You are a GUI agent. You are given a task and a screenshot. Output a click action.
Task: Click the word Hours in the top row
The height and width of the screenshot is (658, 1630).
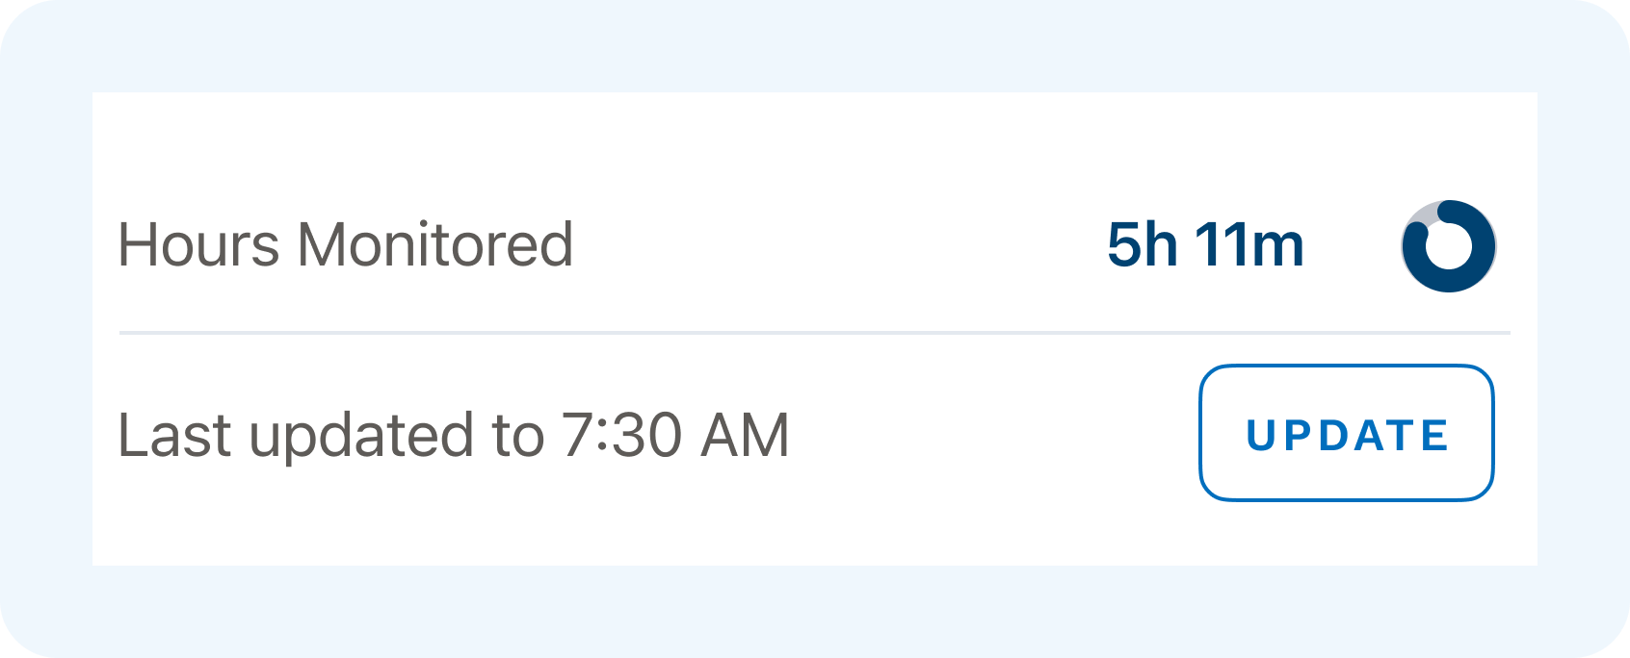coord(198,244)
